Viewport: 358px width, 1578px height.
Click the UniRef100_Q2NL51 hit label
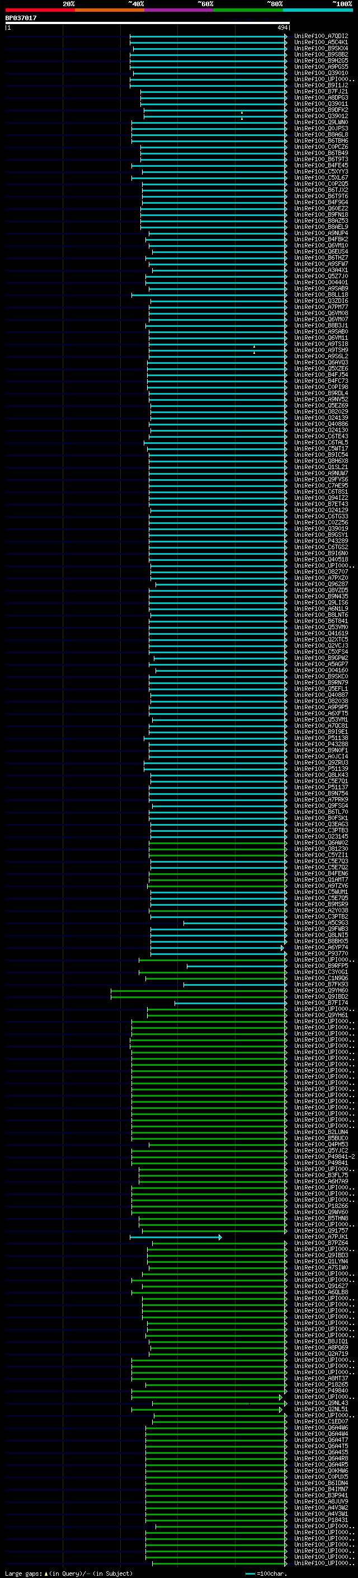[321, 1409]
